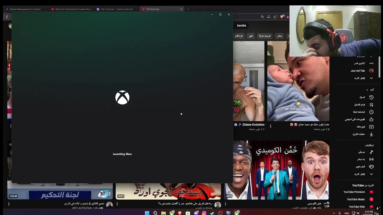This screenshot has width=383, height=215.
Task: Open options menu for Zidane Evolution video
Action: pyautogui.click(x=270, y=126)
